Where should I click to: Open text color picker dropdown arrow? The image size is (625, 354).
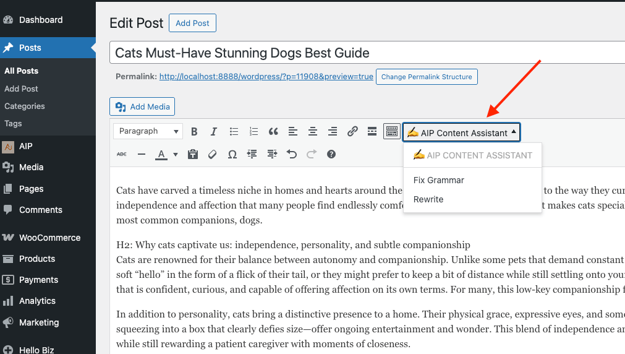pos(176,155)
